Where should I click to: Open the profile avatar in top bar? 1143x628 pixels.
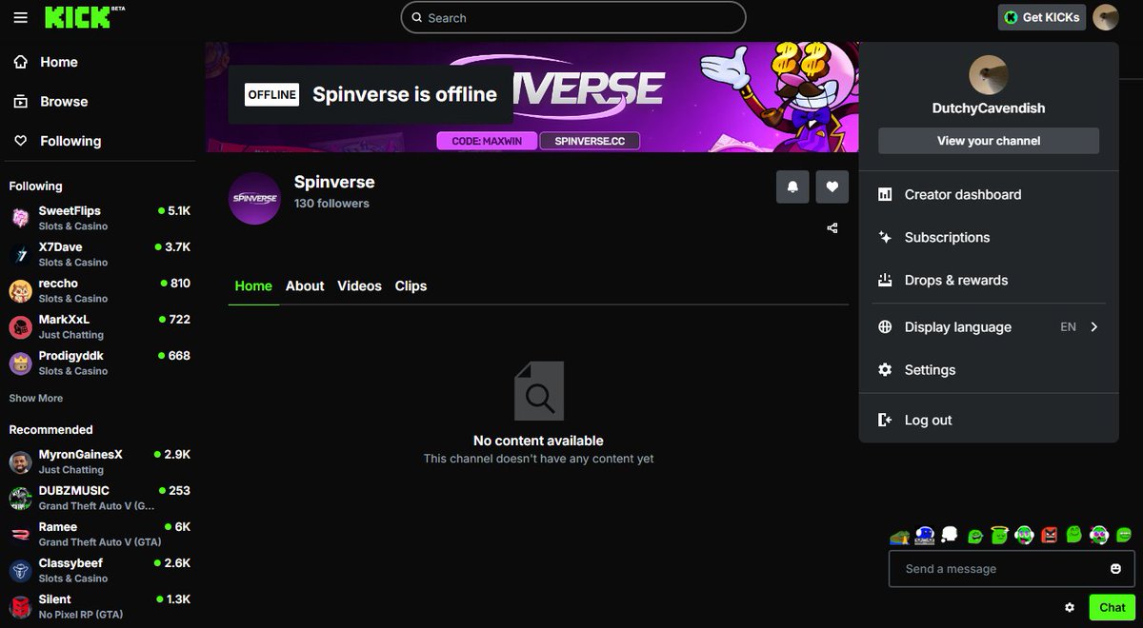coord(1105,17)
